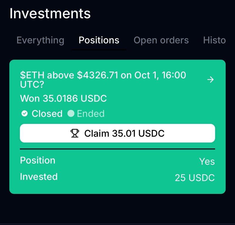The width and height of the screenshot is (235, 225).
Task: Click the Closed status label
Action: [x=47, y=114]
